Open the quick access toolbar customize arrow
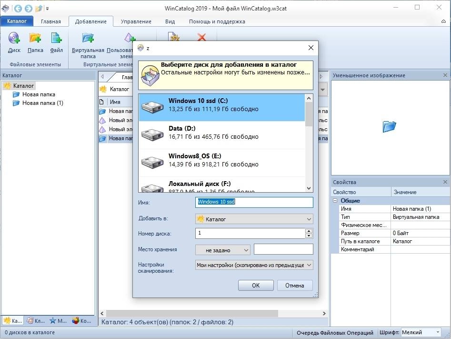 pos(47,9)
